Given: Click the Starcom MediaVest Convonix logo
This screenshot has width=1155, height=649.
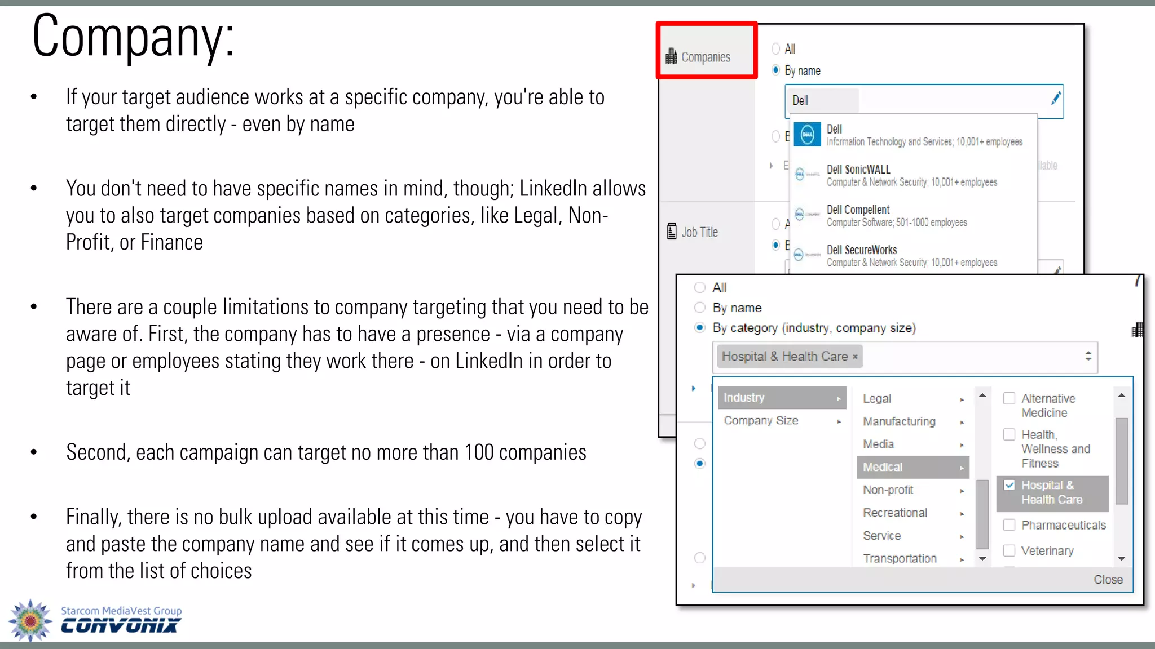Looking at the screenshot, I should (95, 620).
